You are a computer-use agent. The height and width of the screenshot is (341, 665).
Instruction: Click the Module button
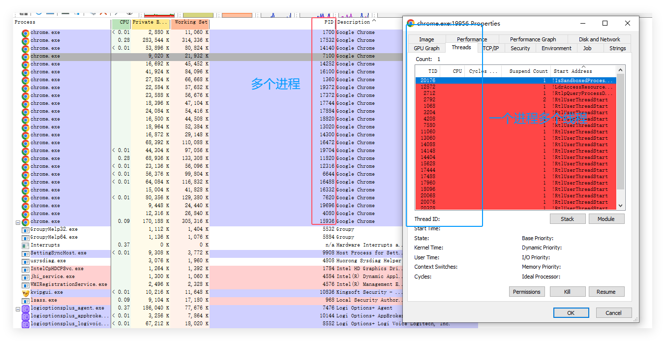click(606, 219)
